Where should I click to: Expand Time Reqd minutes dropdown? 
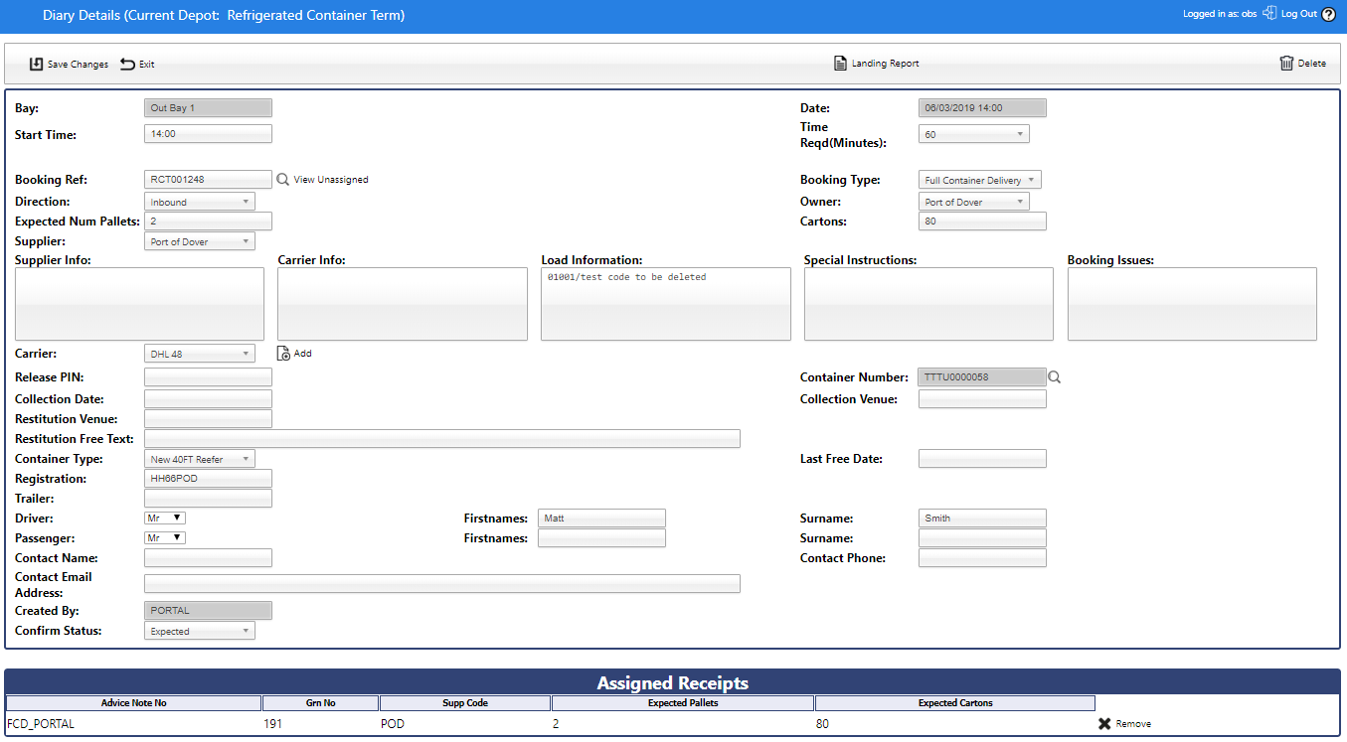click(973, 134)
